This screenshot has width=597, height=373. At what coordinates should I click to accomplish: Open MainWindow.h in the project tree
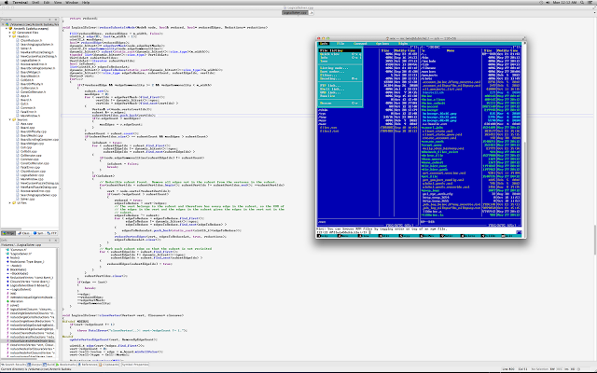coord(30,116)
